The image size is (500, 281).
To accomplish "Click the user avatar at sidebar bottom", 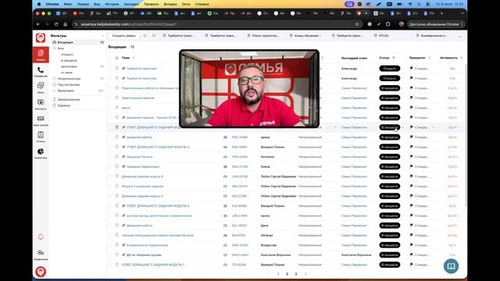I will point(41,272).
